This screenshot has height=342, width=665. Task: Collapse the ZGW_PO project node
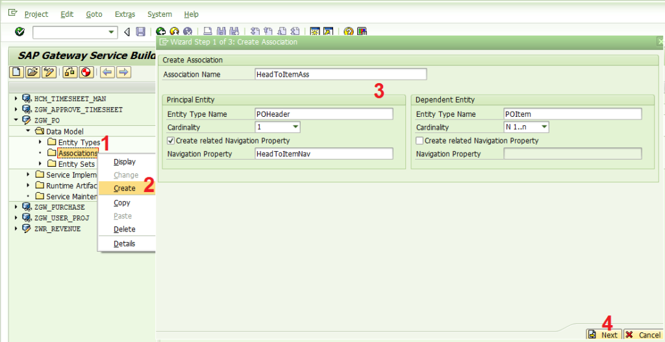click(x=16, y=120)
